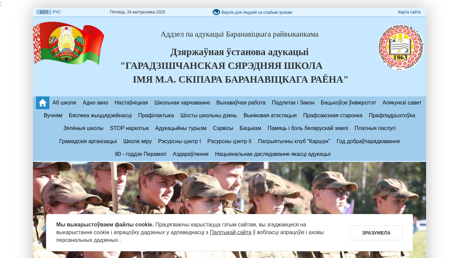This screenshot has width=459, height=258.
Task: Select Школа міру menu item
Action: 137,141
